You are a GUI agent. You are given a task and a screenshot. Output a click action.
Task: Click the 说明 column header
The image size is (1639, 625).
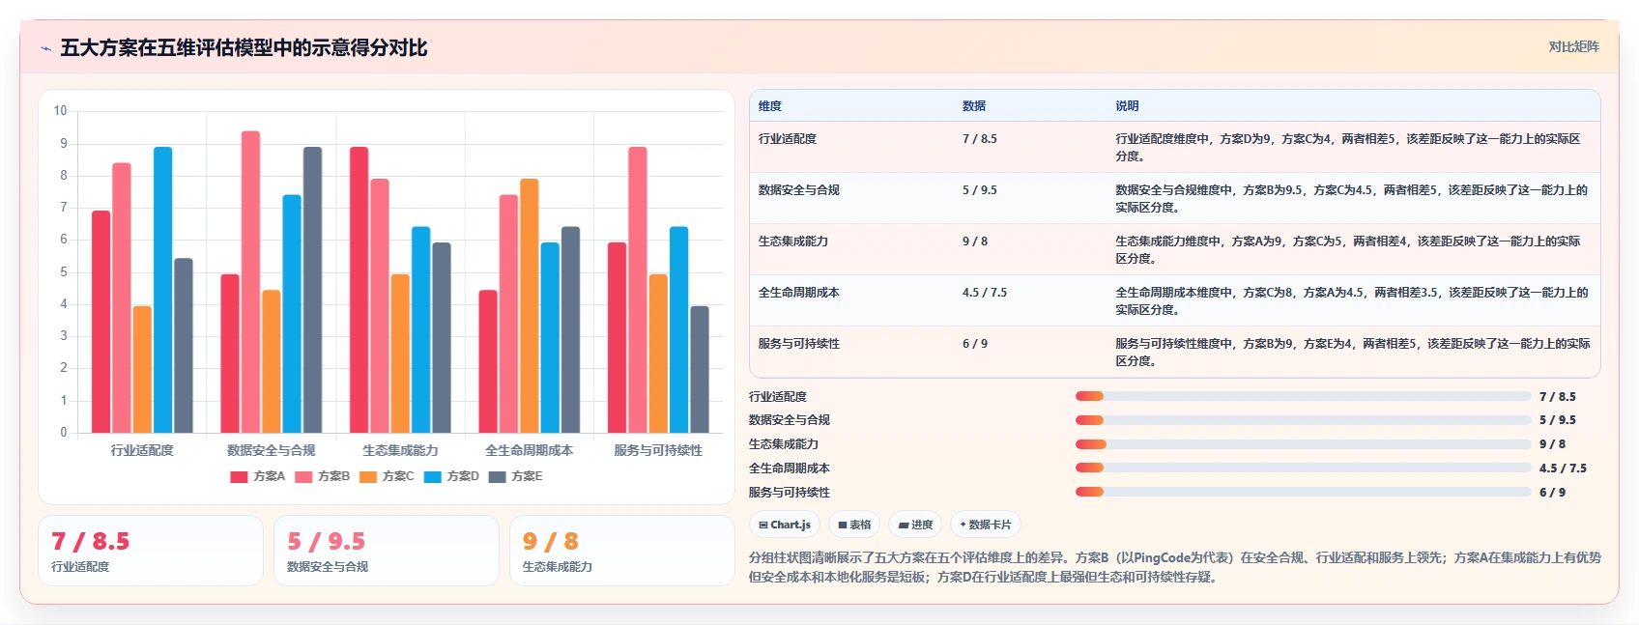1127,106
